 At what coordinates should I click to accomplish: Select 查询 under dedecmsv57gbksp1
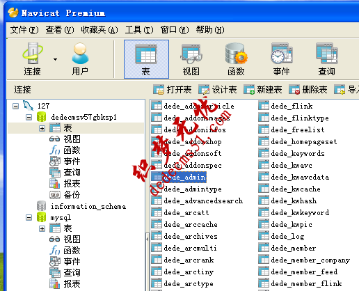pyautogui.click(x=65, y=173)
